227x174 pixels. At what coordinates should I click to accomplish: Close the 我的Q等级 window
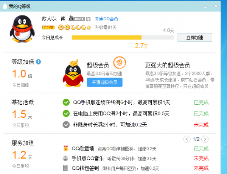click(216, 6)
